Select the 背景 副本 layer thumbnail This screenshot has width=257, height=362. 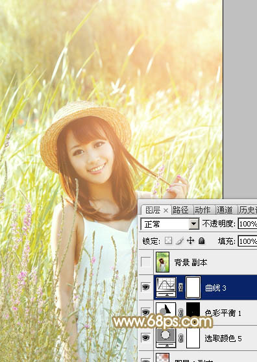162,262
